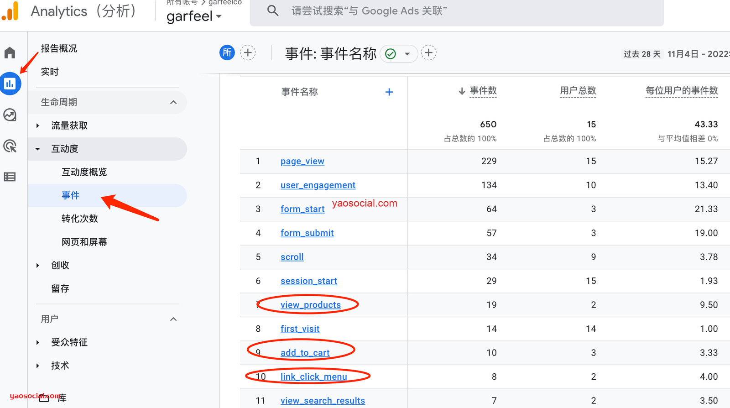Open the green checkmark dropdown beside title
Image resolution: width=730 pixels, height=408 pixels.
tap(399, 54)
